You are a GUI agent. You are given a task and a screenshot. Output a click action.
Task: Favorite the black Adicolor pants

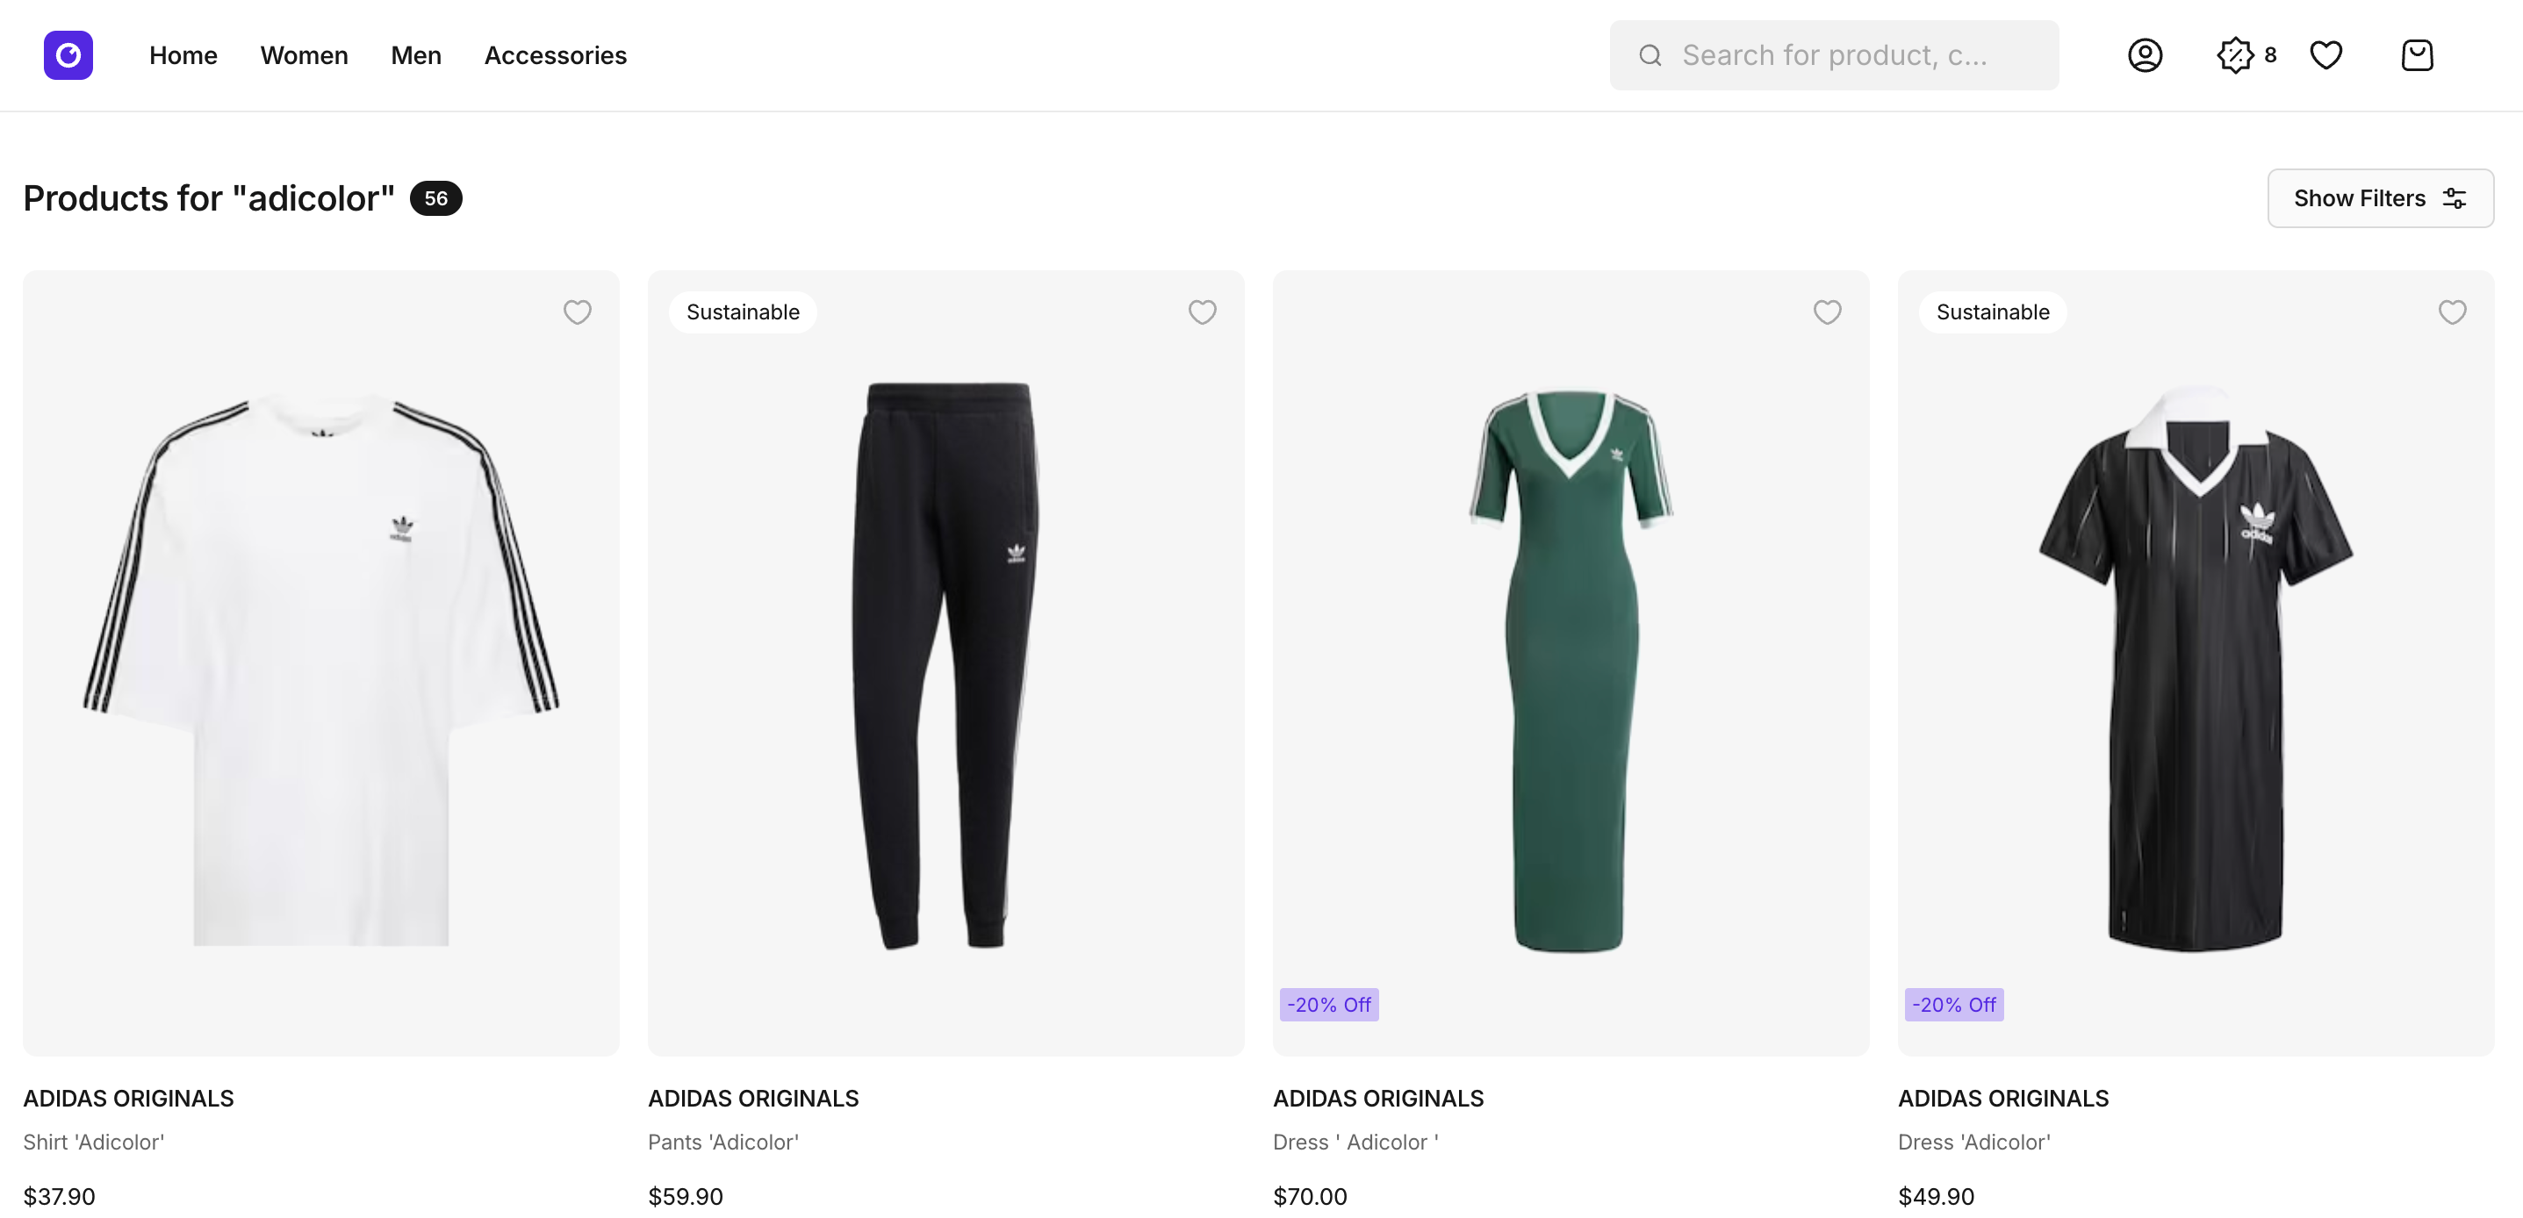pyautogui.click(x=1202, y=312)
